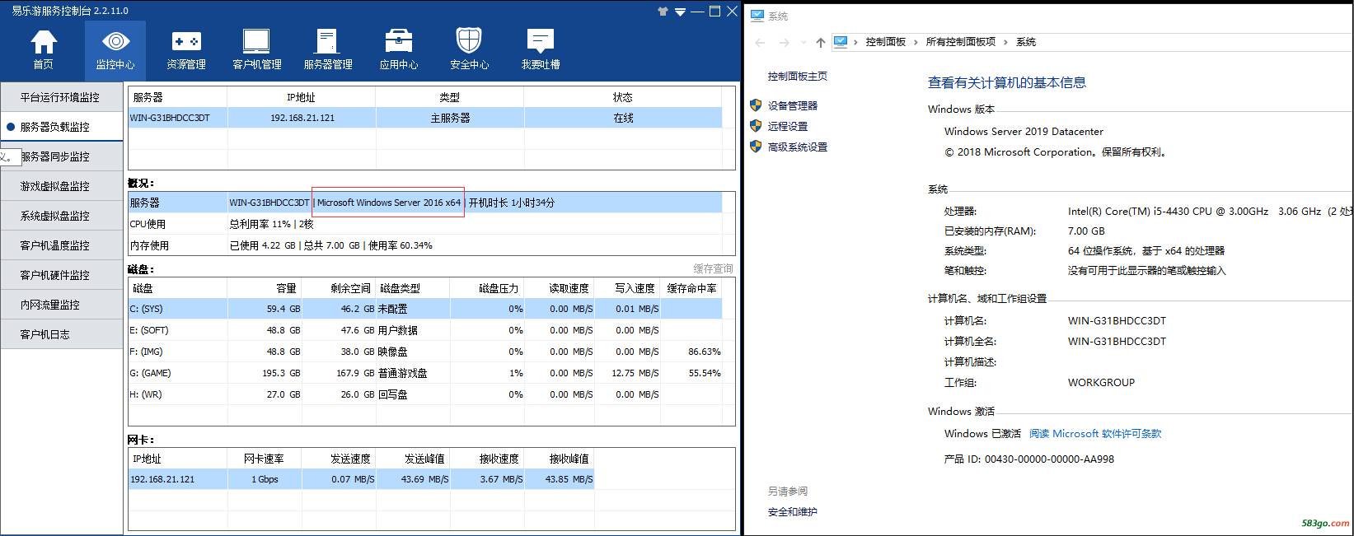Open 客户机硬件监控 tab
This screenshot has width=1354, height=536.
coord(62,275)
